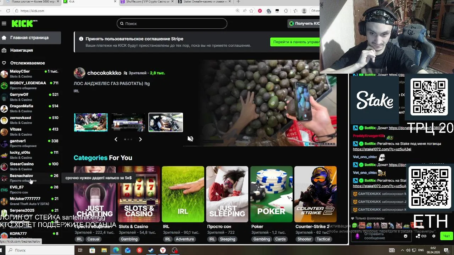The height and width of the screenshot is (255, 454).
Task: Open browser favorites list icon
Action: point(295,11)
